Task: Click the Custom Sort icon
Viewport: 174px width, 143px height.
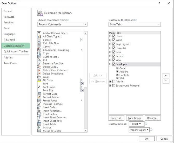Action: point(39,57)
